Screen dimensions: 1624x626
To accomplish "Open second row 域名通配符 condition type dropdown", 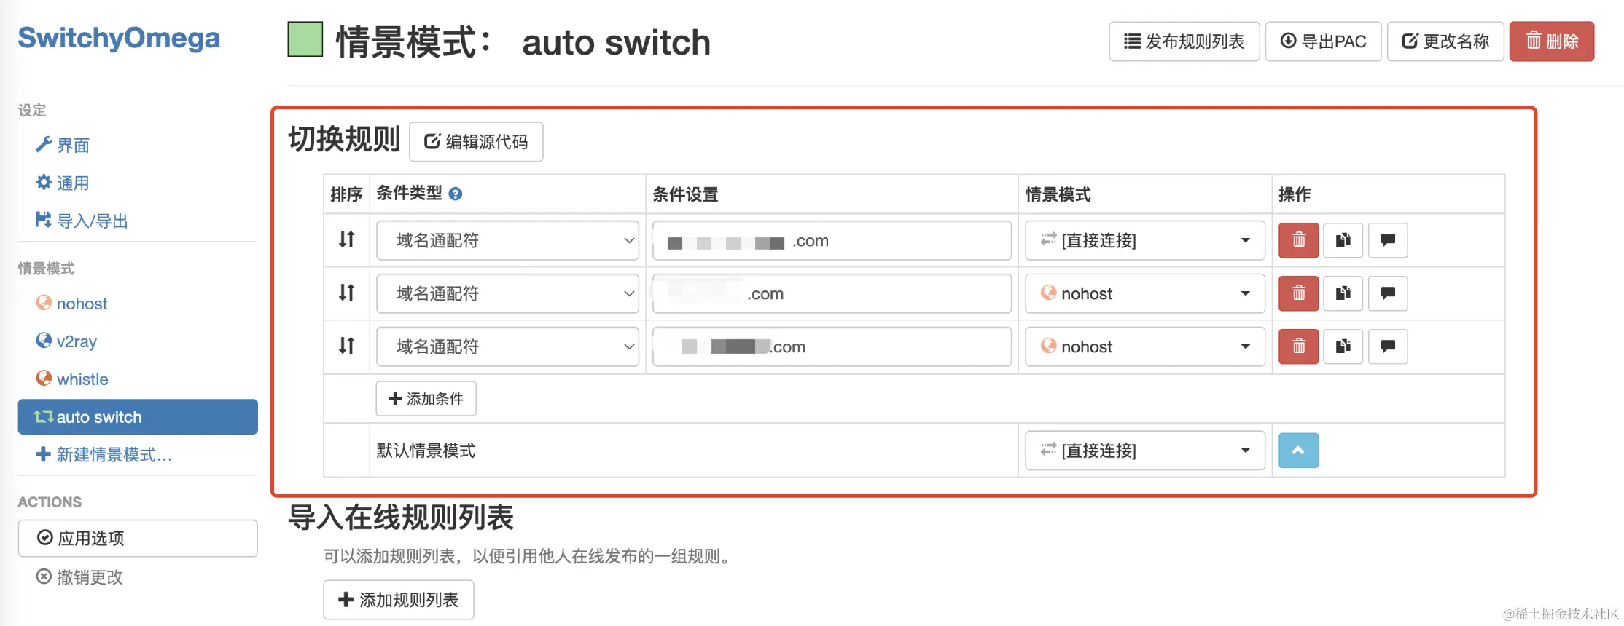I will click(507, 293).
